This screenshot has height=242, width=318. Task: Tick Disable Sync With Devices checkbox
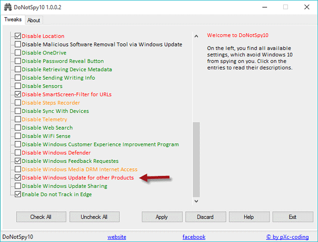[18, 111]
